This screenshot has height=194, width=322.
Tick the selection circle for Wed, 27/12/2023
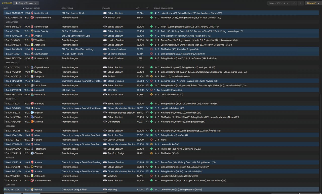coord(5,13)
